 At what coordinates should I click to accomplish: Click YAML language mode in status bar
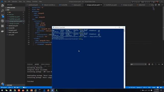tap(154, 87)
